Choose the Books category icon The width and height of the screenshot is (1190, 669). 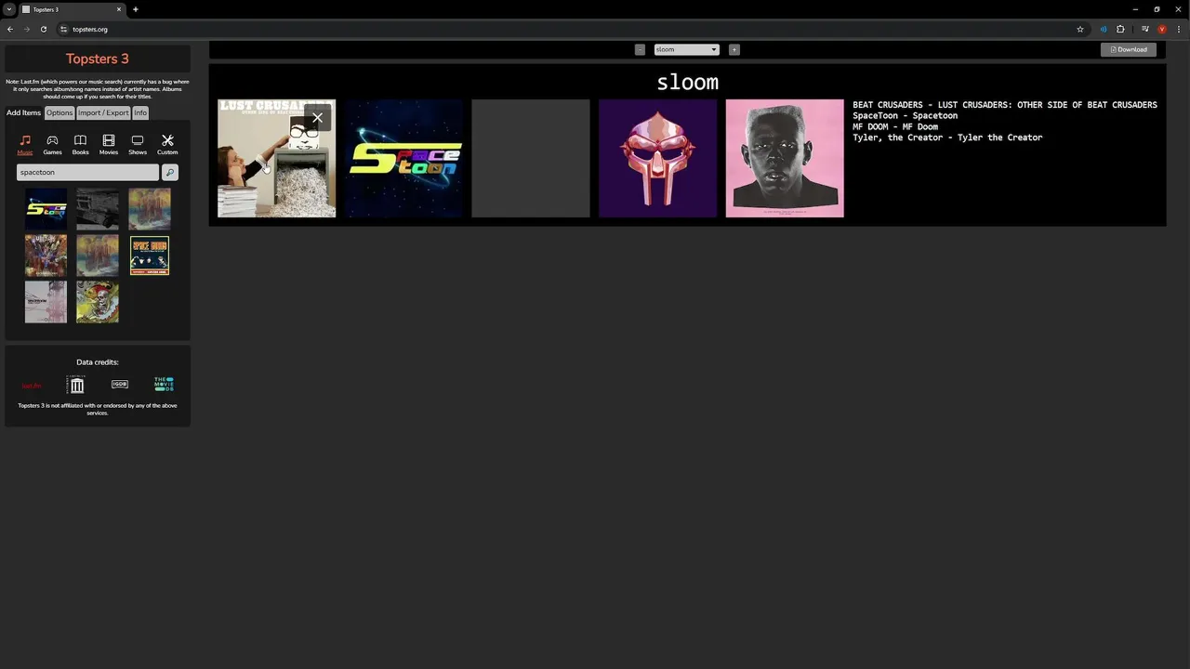coord(81,144)
